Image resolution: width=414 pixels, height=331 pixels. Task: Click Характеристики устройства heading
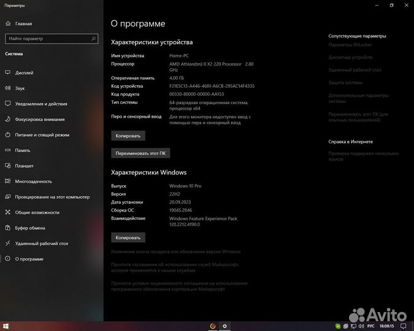tap(152, 42)
